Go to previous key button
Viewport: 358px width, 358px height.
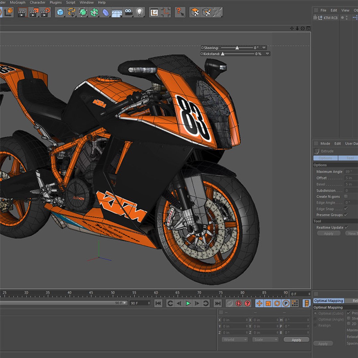pyautogui.click(x=170, y=303)
